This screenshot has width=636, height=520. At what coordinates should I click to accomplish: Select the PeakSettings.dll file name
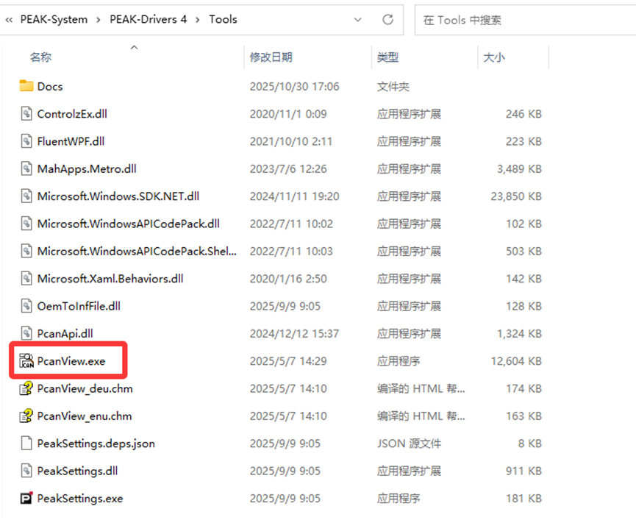77,471
